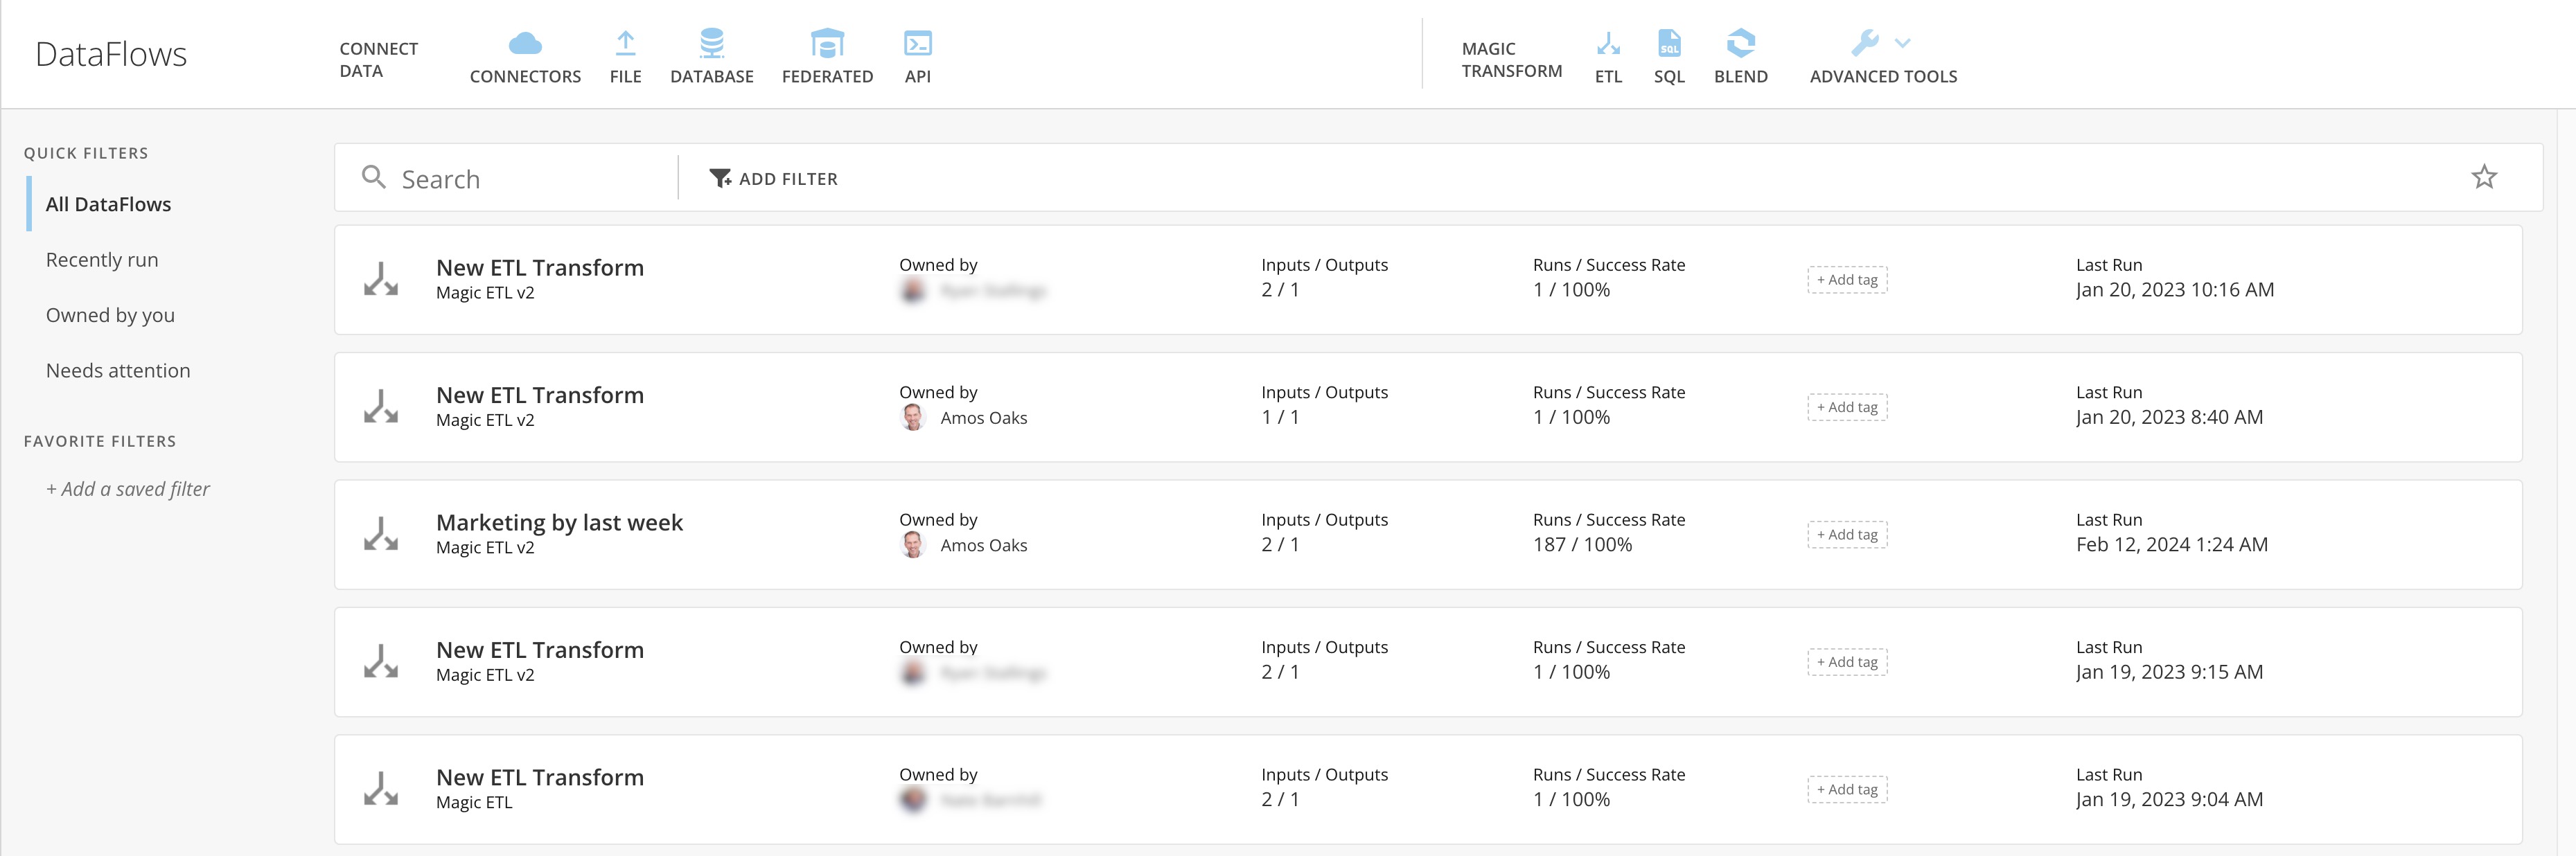Click the Database connection icon
Image resolution: width=2576 pixels, height=856 pixels.
[712, 44]
